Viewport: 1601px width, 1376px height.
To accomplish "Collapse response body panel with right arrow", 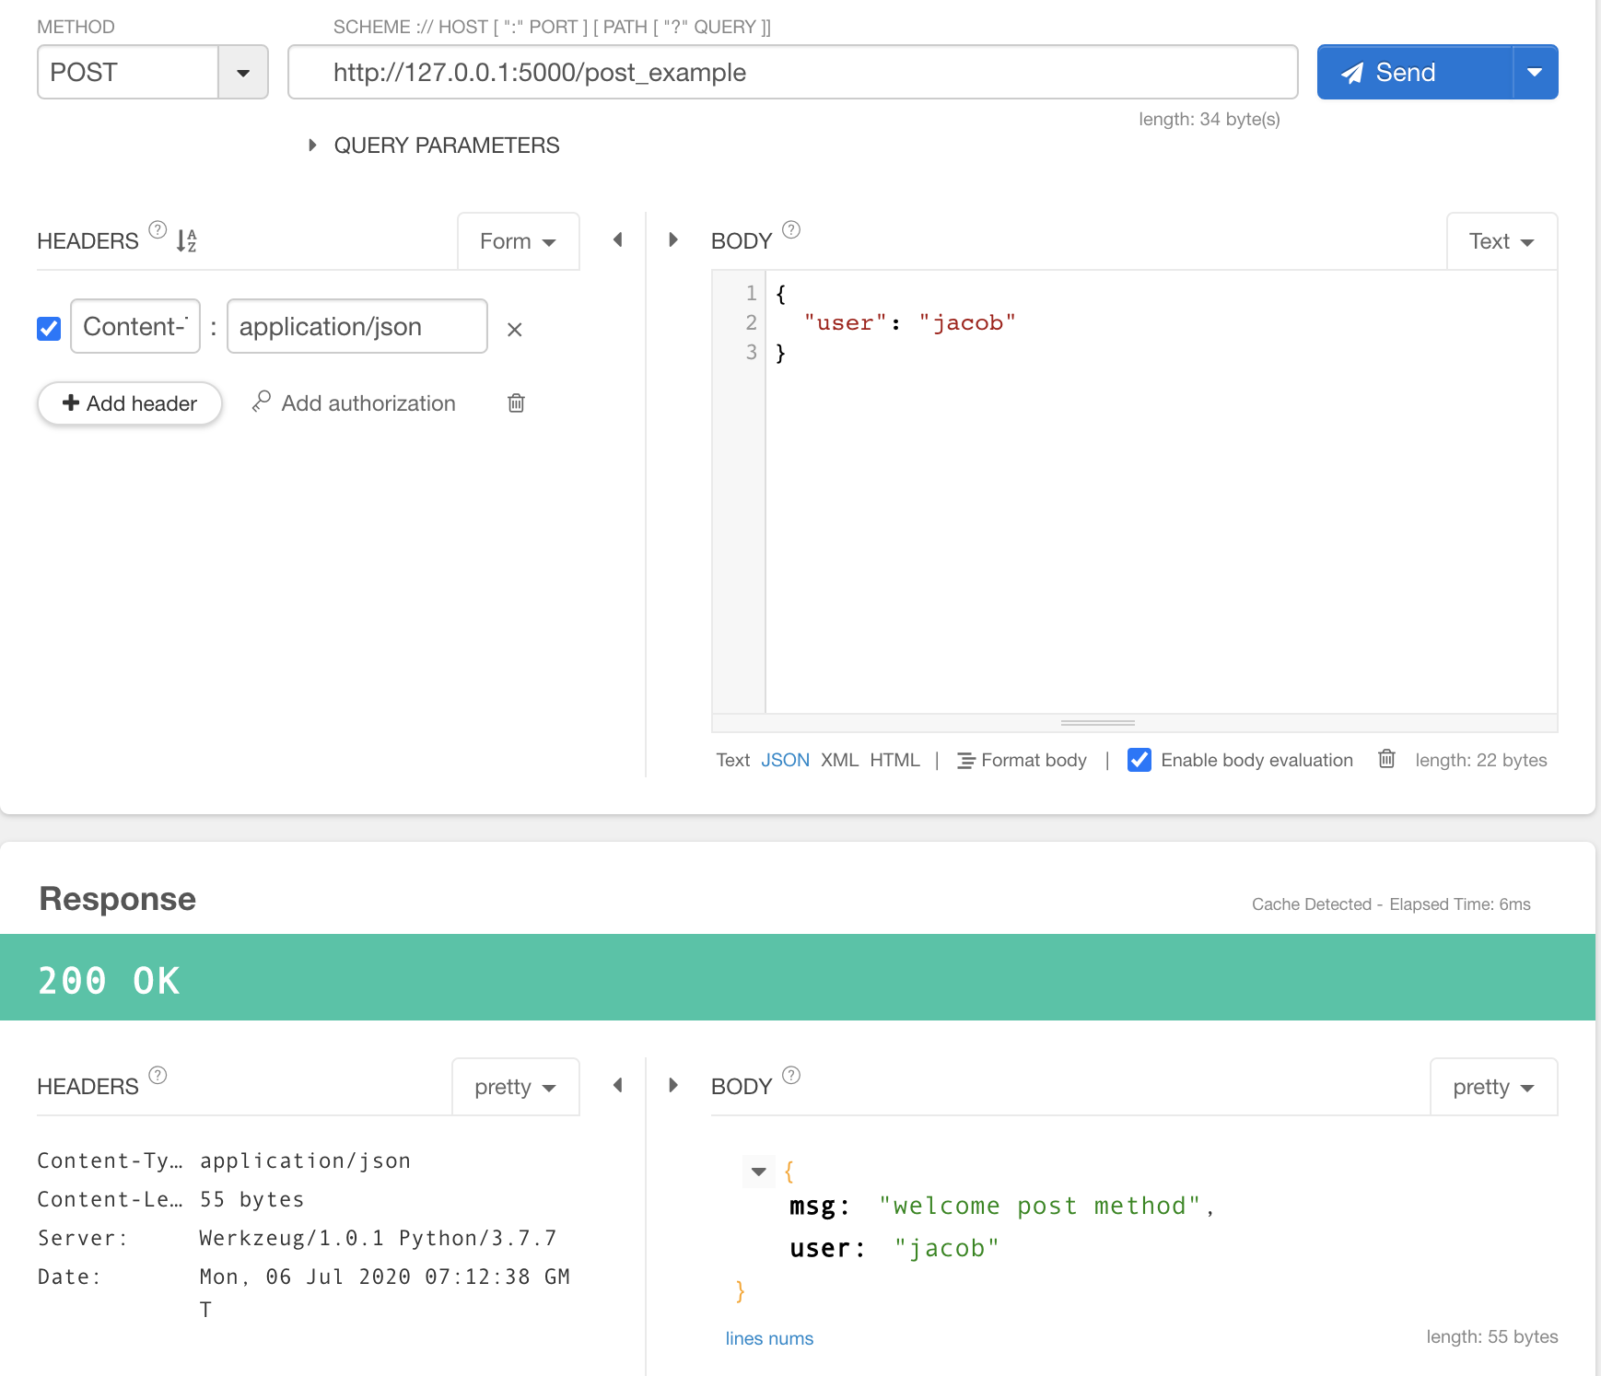I will (673, 1085).
